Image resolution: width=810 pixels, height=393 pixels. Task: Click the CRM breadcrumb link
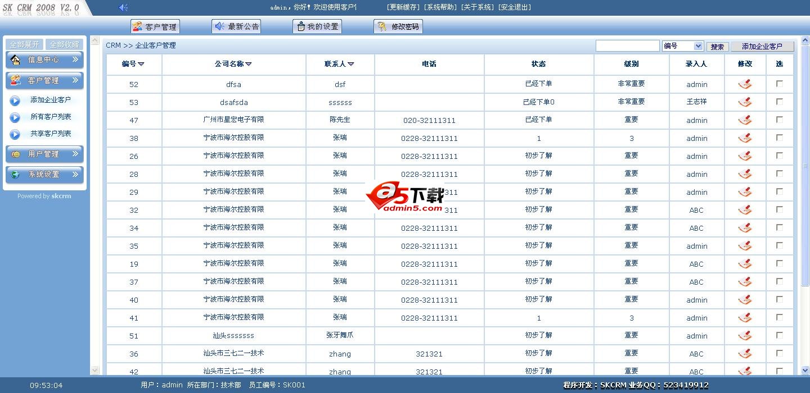pos(113,45)
